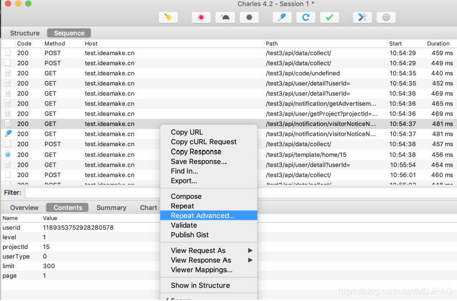The image size is (457, 301).
Task: Open the Summary tab
Action: (x=111, y=208)
